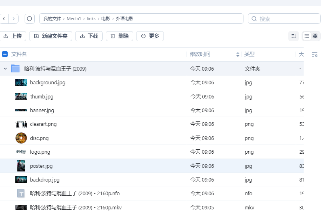Select 哈利·波特与混血王子 (2009) - 2160p.nfo
This screenshot has height=213, width=321.
click(75, 193)
